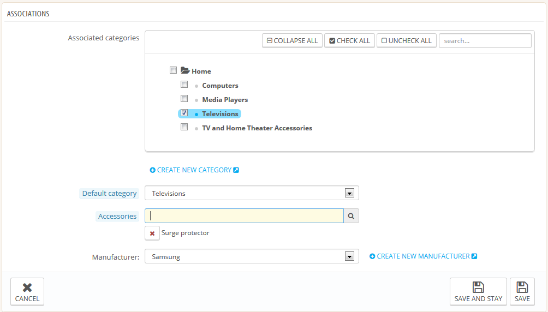Click the accessories search magnifier icon

351,216
